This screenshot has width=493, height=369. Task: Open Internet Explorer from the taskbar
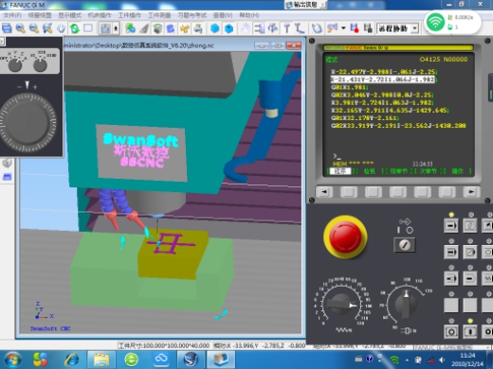point(72,360)
